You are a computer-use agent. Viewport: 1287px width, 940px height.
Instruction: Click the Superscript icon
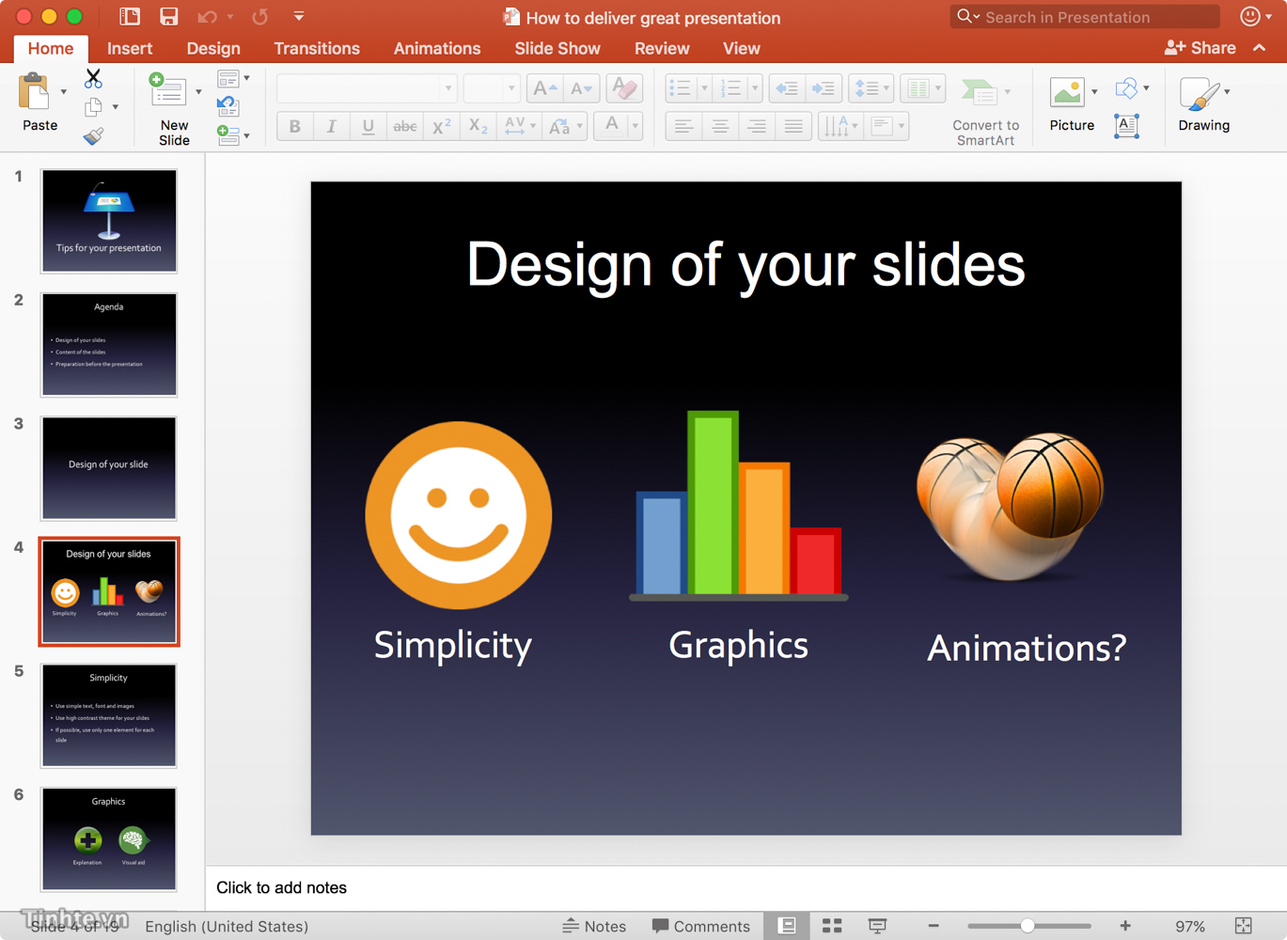click(x=441, y=126)
